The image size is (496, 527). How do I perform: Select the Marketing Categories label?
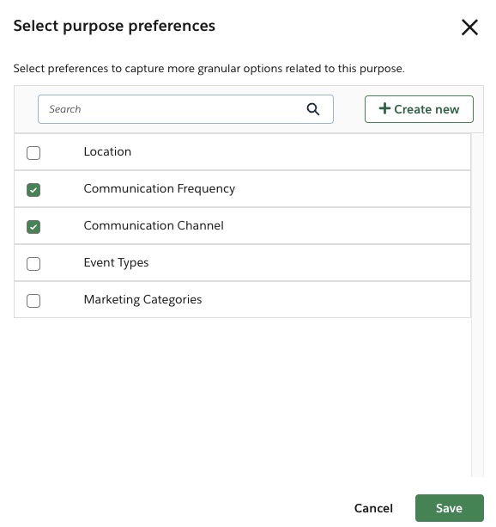143,300
